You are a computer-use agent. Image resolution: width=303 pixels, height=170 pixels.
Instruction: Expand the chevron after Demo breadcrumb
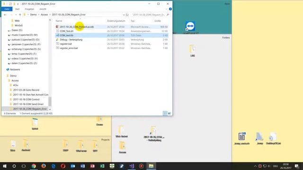pos(39,15)
